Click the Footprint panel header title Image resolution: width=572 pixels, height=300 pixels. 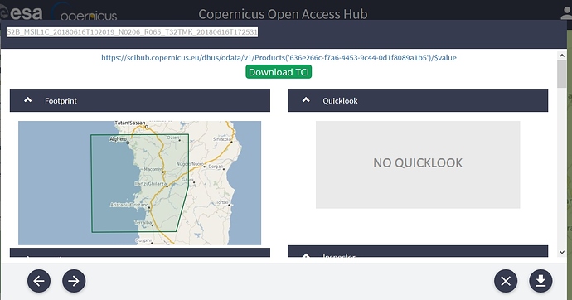coord(61,101)
